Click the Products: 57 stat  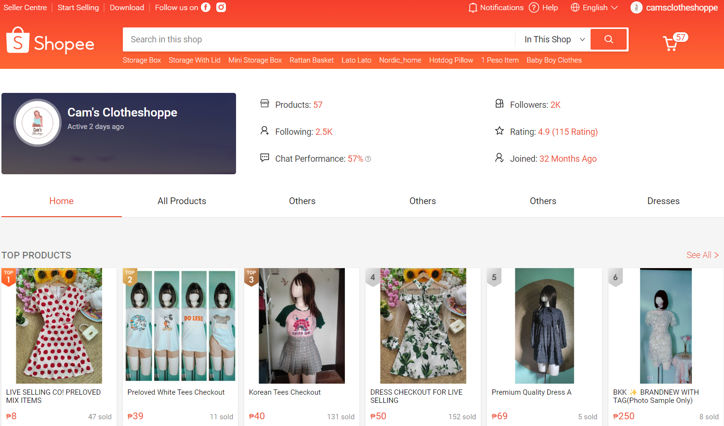coord(299,105)
